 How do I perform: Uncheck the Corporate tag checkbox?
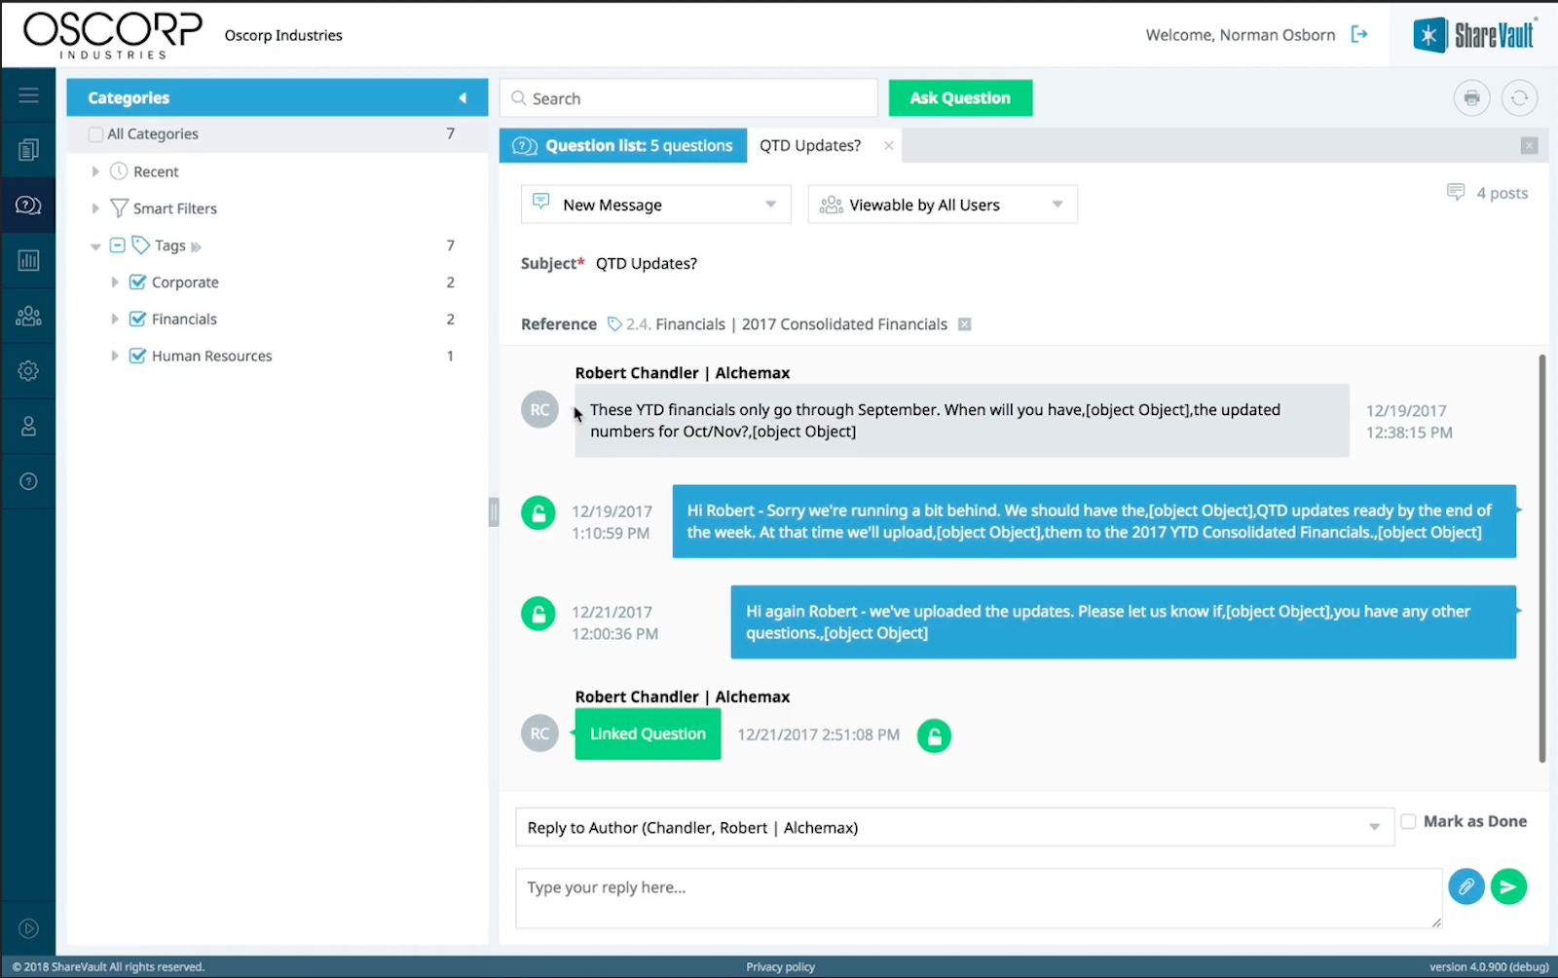[137, 282]
